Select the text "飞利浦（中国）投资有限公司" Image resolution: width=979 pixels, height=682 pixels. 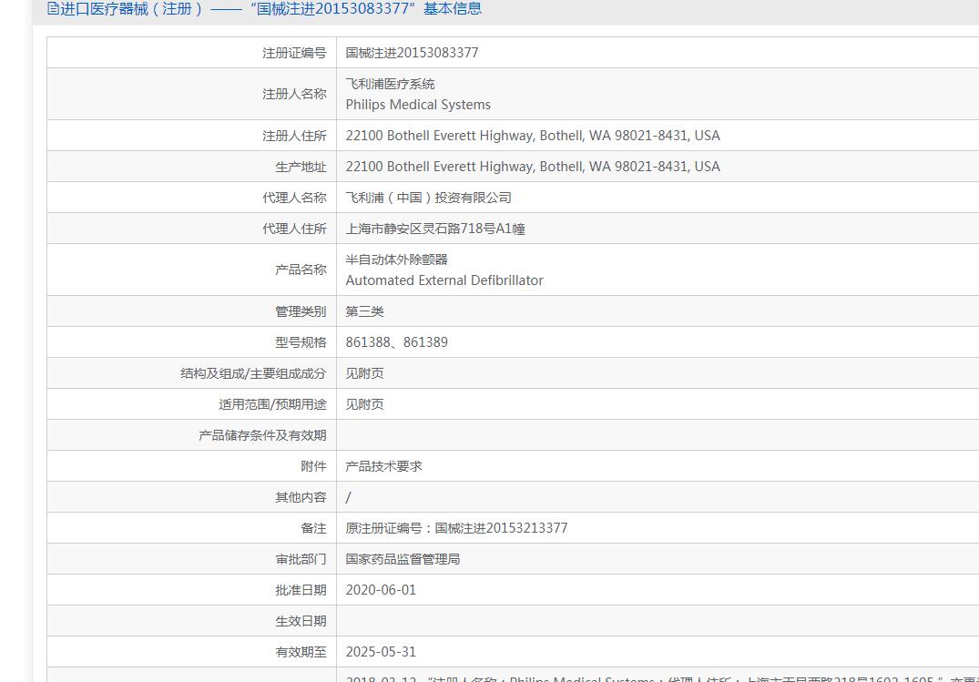click(429, 198)
